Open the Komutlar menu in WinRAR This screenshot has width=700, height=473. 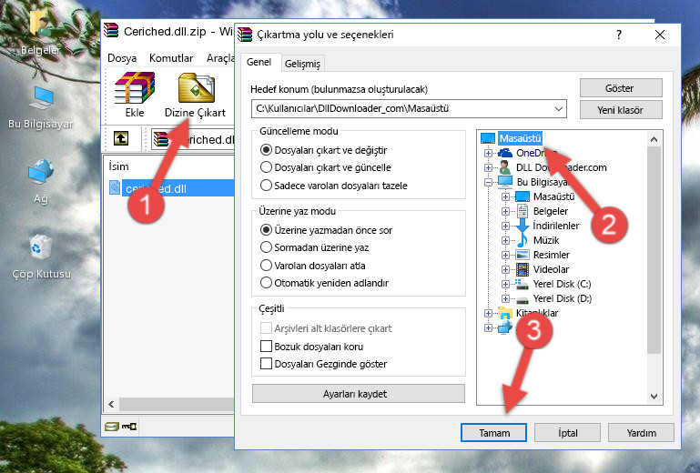171,58
